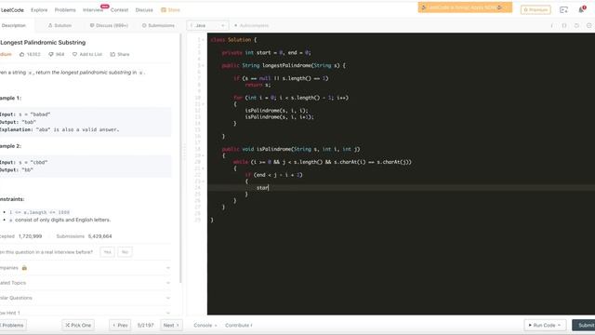
Task: Click the Pick One button
Action: pyautogui.click(x=78, y=325)
